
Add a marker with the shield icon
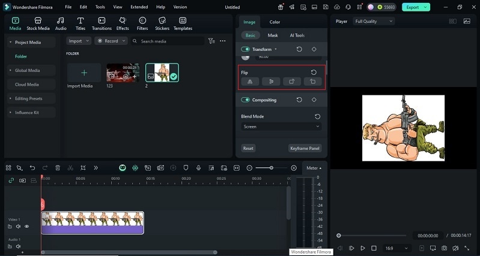[186, 168]
